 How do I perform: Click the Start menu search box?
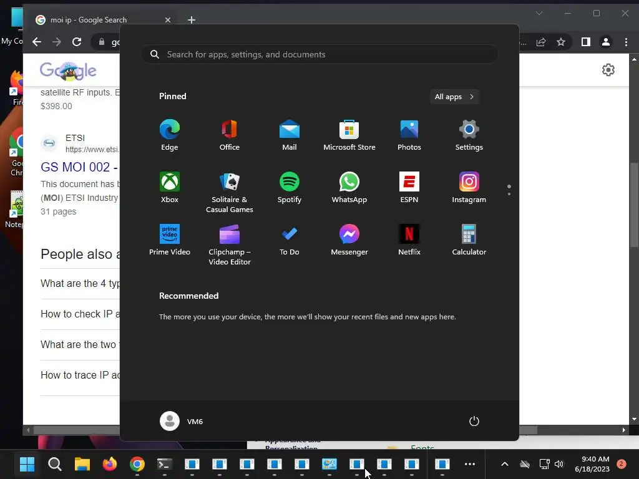click(319, 55)
